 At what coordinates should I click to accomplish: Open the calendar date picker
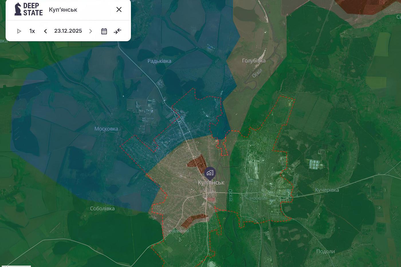coord(104,31)
